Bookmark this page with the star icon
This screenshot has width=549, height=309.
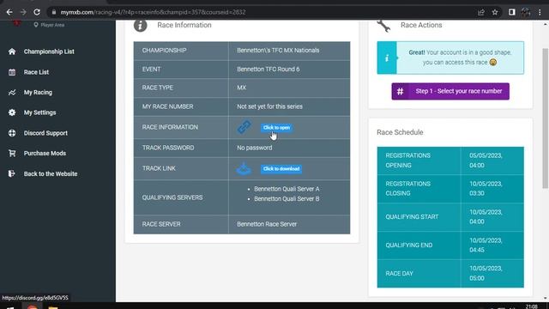click(495, 12)
